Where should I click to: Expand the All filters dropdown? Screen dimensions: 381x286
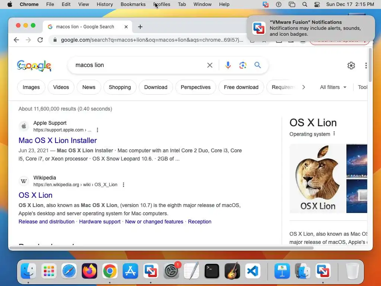pyautogui.click(x=333, y=87)
